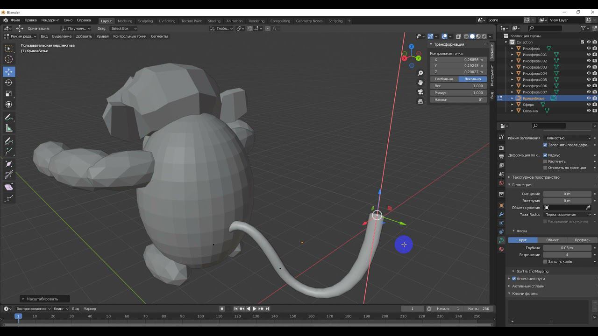598x336 pixels.
Task: Enable the Заполн. краёв checkbox
Action: click(x=545, y=262)
